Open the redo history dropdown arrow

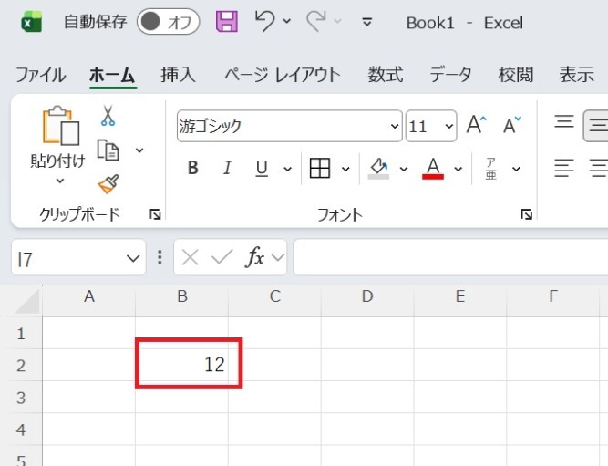338,21
